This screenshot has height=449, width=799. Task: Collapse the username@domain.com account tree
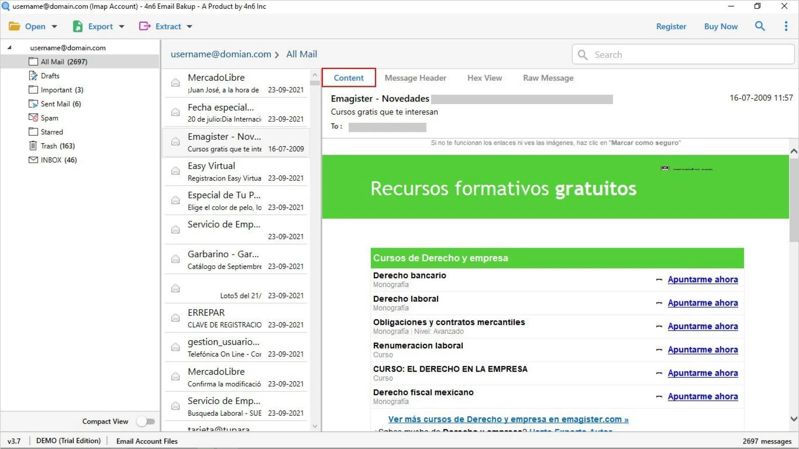coord(10,47)
